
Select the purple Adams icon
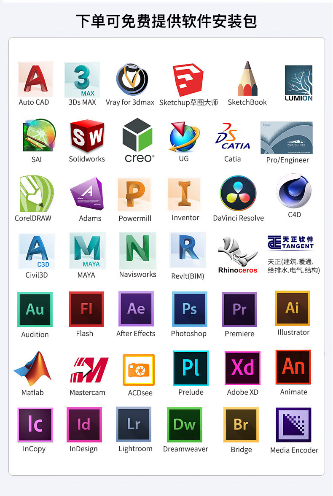[x=87, y=193]
